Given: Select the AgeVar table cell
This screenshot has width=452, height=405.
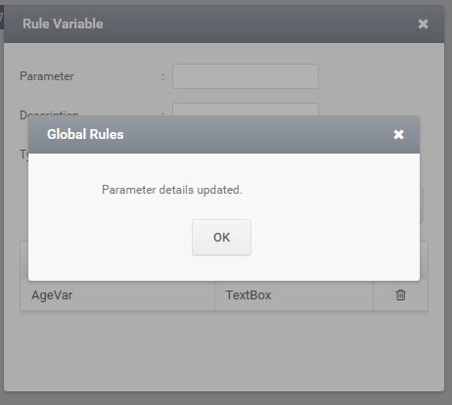Looking at the screenshot, I should pos(117,295).
